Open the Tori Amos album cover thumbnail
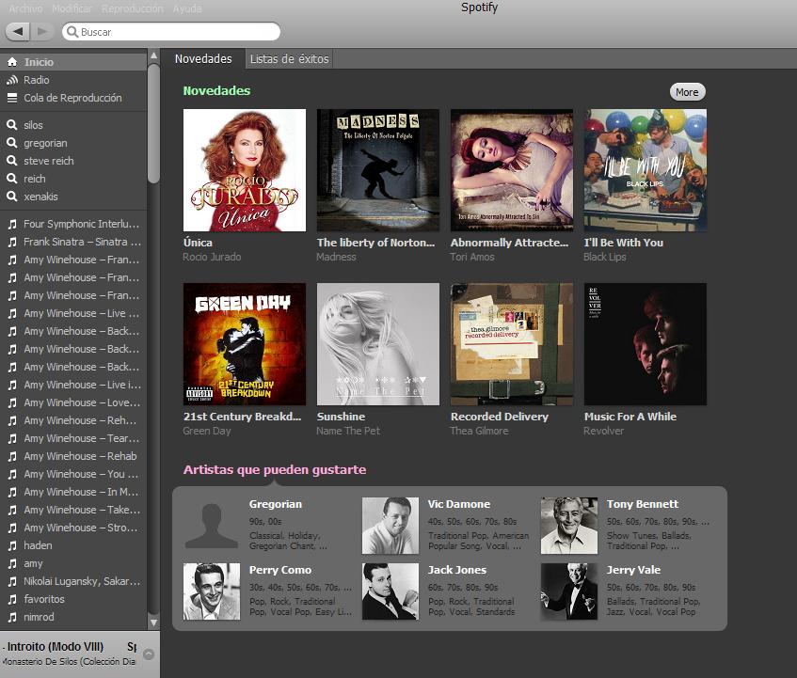 pyautogui.click(x=512, y=170)
